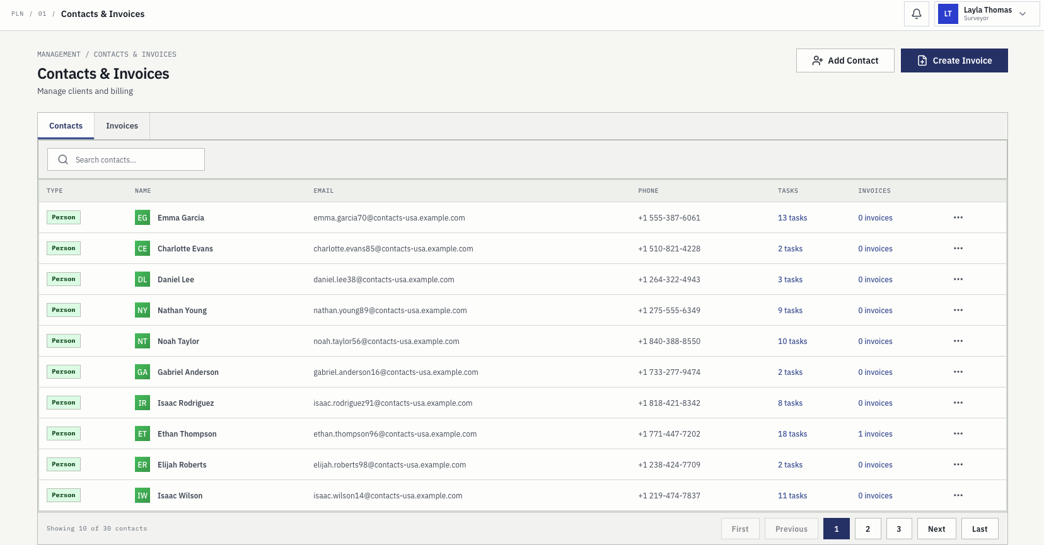Image resolution: width=1044 pixels, height=545 pixels.
Task: Open Ethan Thompson's 18 tasks link
Action: click(x=792, y=434)
